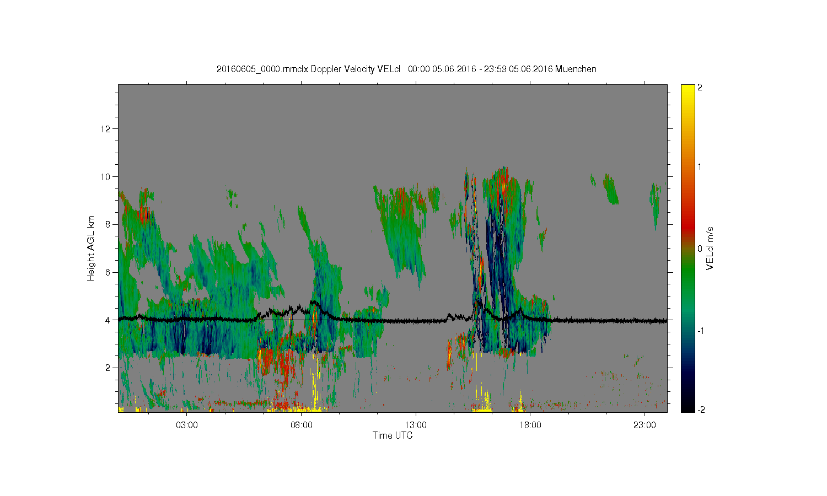This screenshot has height=496, width=827.
Task: Click the height tick label 12
Action: pos(106,129)
